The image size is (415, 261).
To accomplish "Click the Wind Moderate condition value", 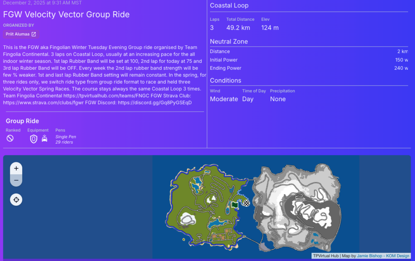I will [224, 99].
